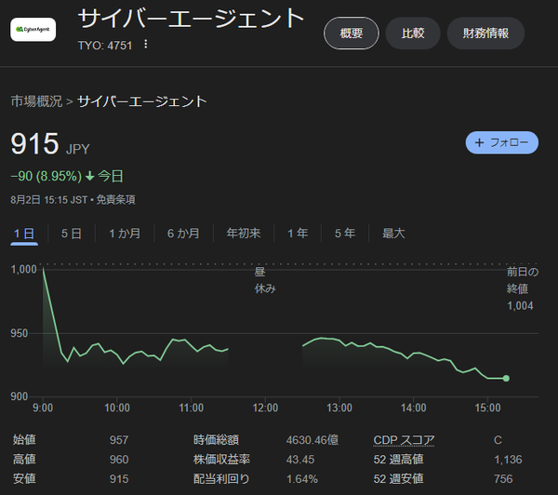Select the 1日 chart range

pyautogui.click(x=24, y=234)
